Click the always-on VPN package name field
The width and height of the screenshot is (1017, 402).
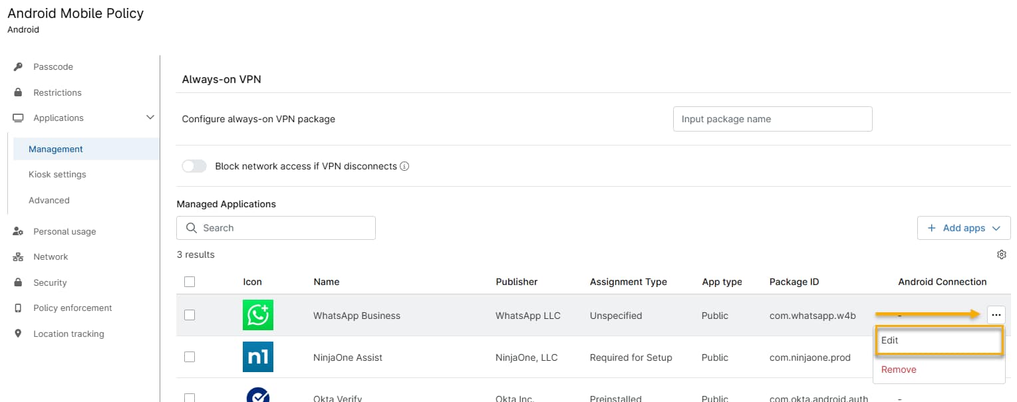772,119
